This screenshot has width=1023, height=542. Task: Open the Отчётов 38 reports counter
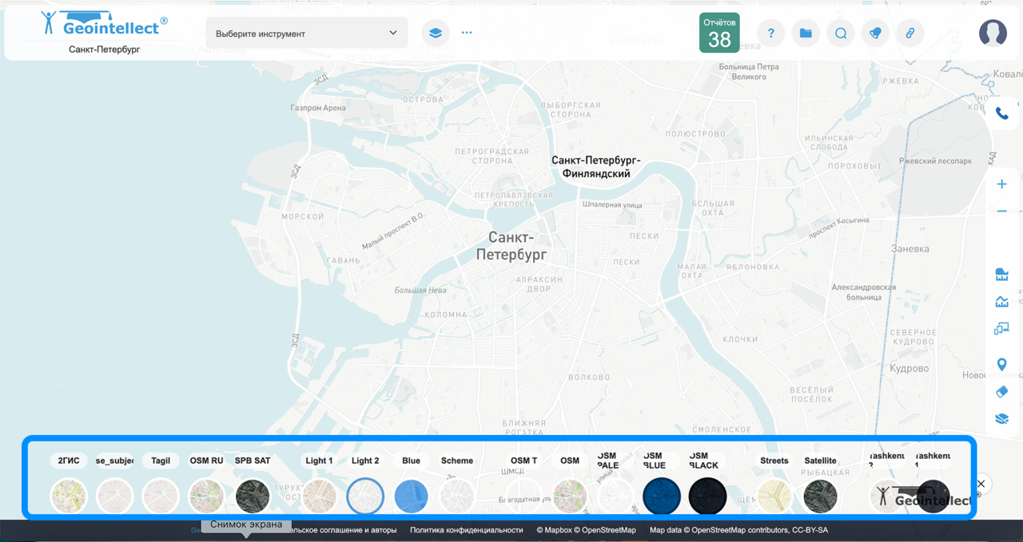point(719,33)
